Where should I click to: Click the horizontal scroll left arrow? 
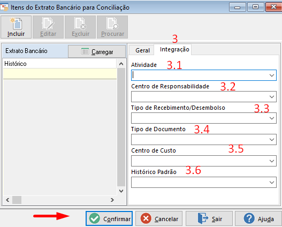click(x=7, y=200)
